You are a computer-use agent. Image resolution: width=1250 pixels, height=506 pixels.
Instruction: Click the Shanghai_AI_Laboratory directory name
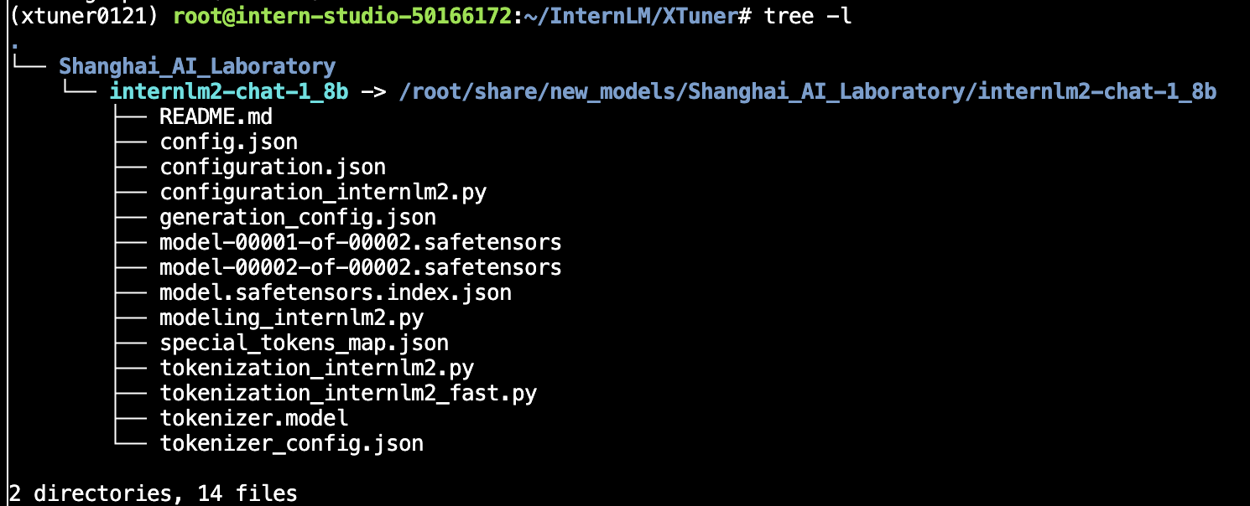(197, 66)
